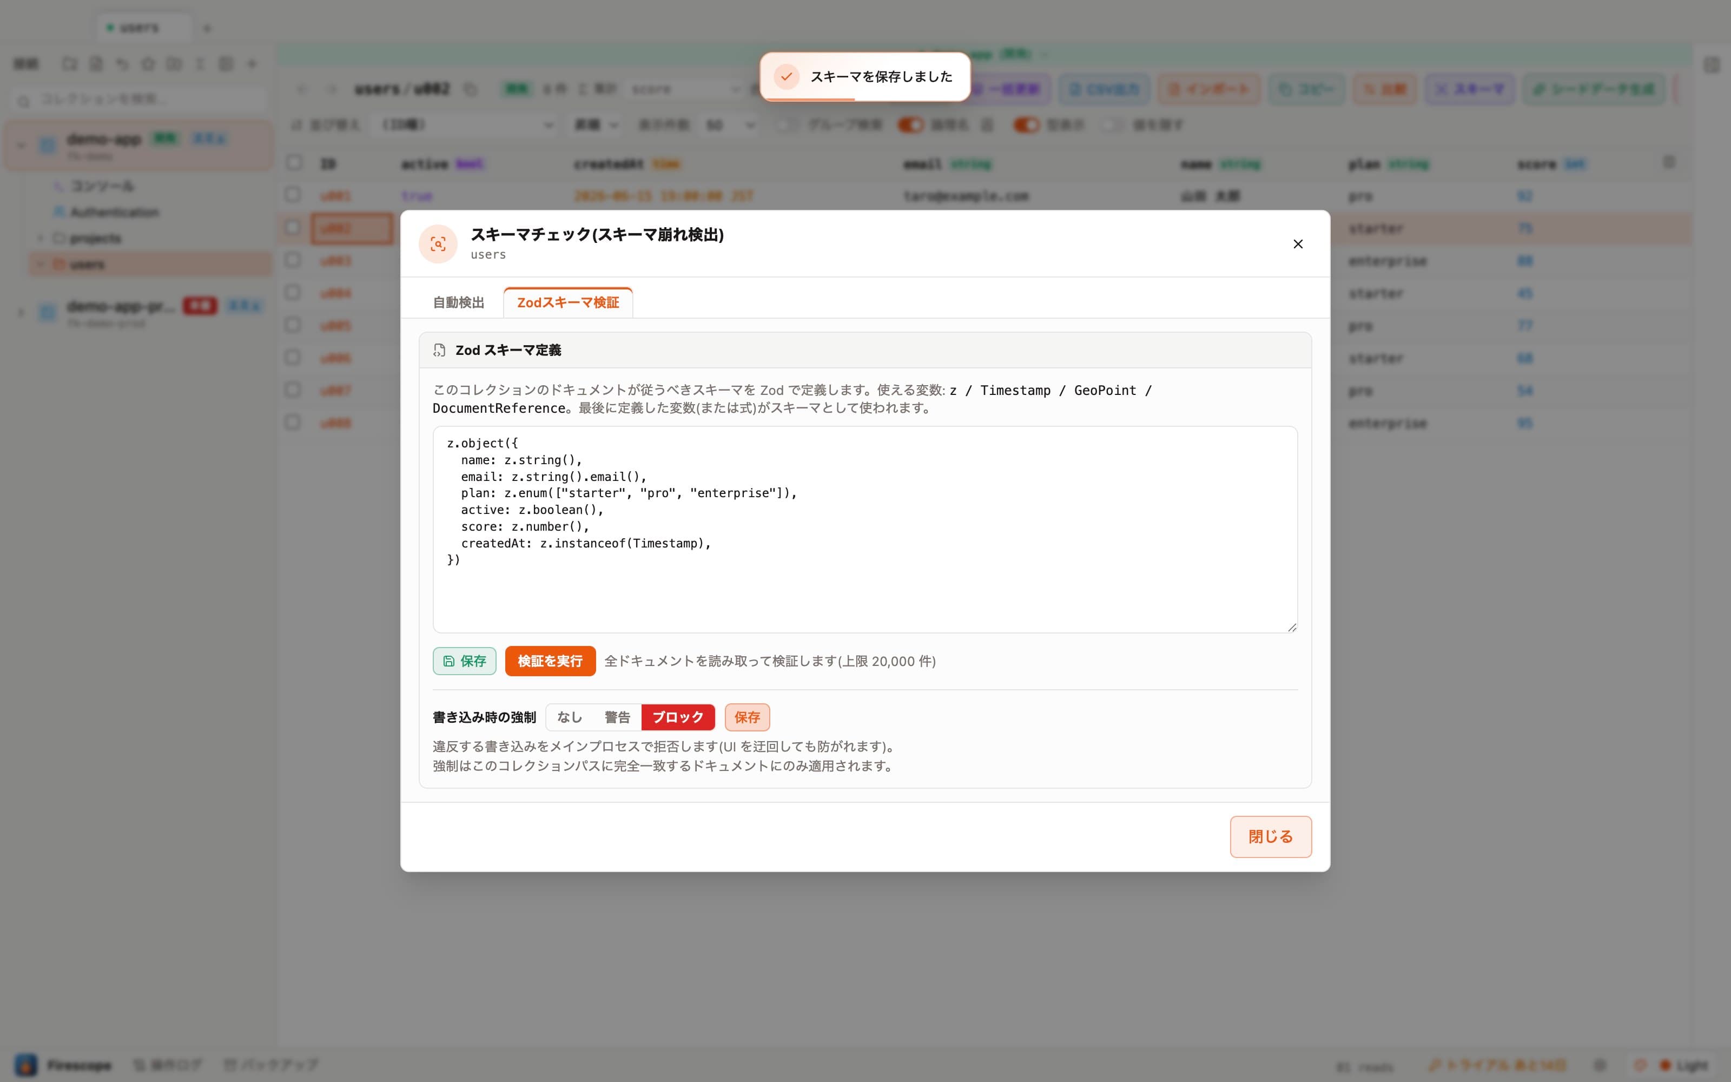This screenshot has height=1082, width=1731.
Task: Click inside the Zod schema code editor
Action: point(865,530)
